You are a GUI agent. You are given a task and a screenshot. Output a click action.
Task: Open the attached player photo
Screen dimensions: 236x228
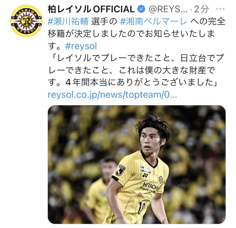click(x=137, y=165)
